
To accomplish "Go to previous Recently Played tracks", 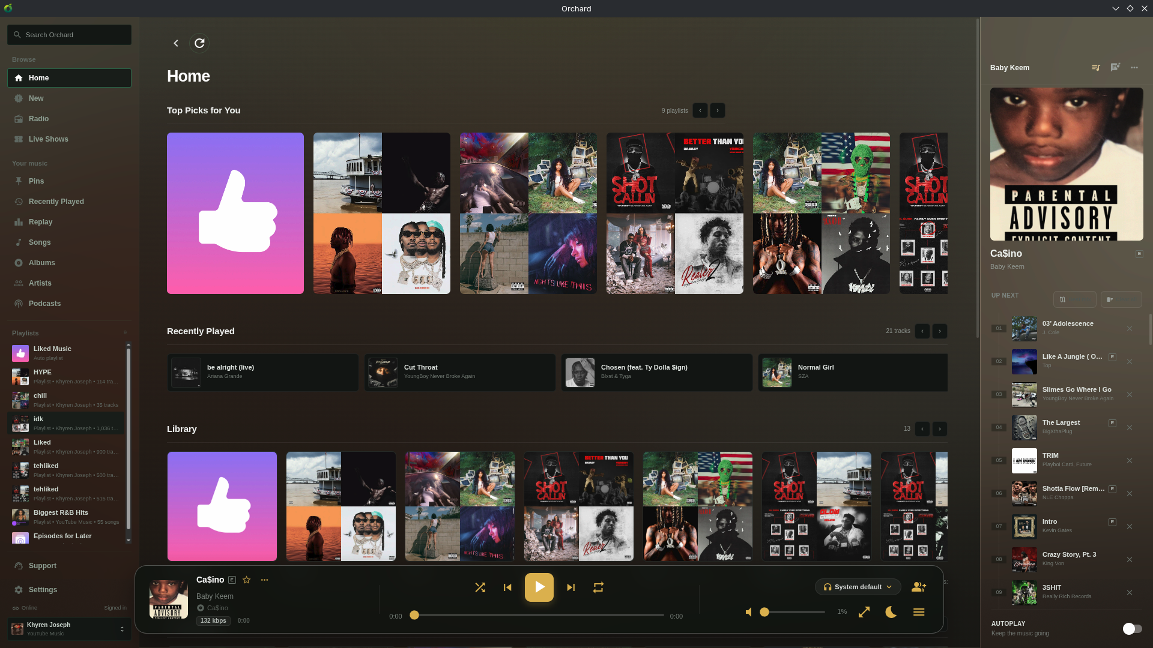I will coord(922,331).
